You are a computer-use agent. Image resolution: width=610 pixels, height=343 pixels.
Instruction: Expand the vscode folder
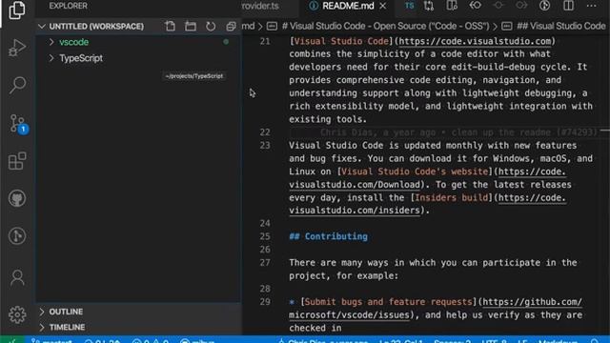coord(138,42)
